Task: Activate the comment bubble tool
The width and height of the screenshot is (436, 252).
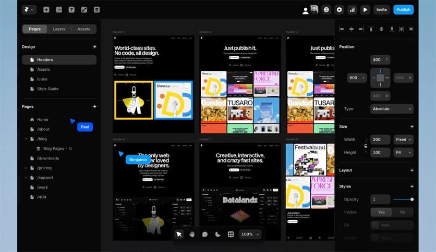Action: click(x=205, y=234)
